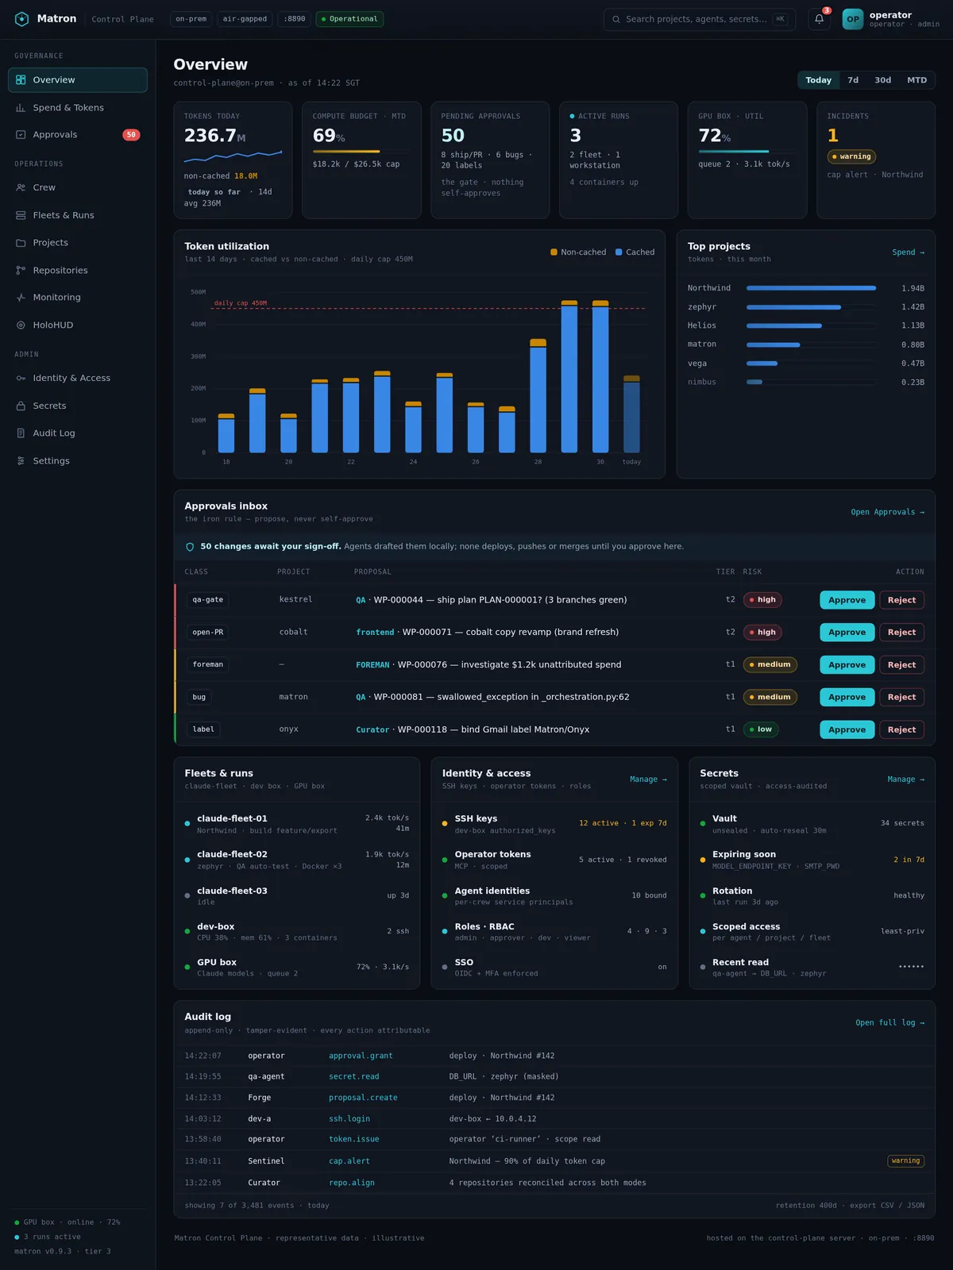The height and width of the screenshot is (1270, 953).
Task: Reject WP-000076 unattributed spend investigation
Action: tap(901, 665)
